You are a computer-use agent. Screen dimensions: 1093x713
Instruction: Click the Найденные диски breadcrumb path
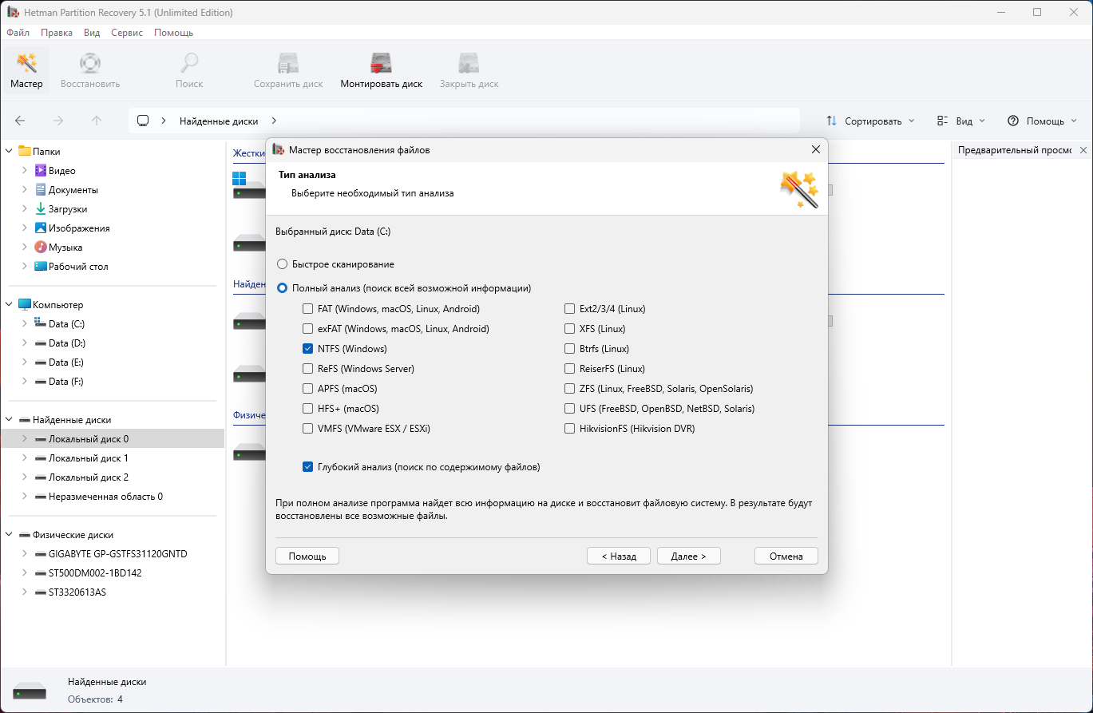(x=219, y=121)
